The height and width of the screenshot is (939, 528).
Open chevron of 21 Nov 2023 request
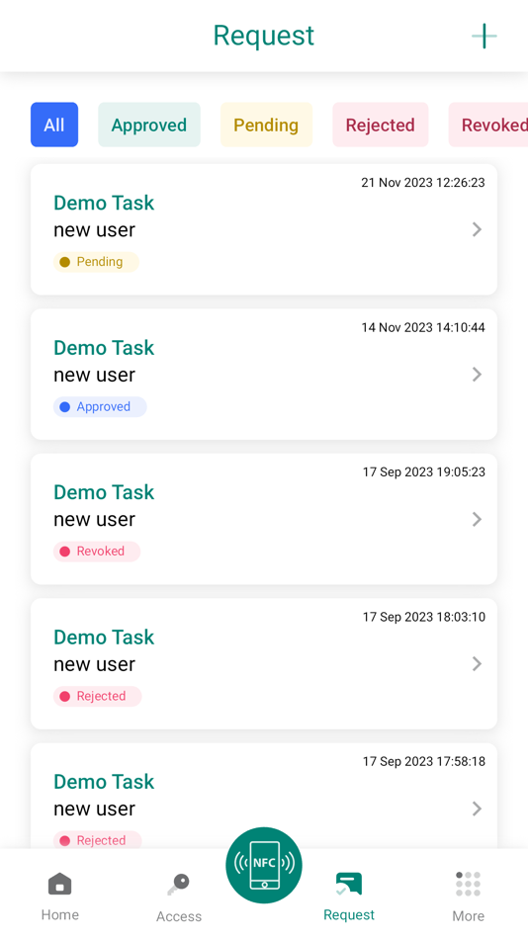coord(477,229)
